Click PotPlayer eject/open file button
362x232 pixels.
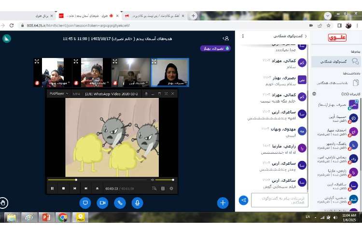[x=97, y=188]
